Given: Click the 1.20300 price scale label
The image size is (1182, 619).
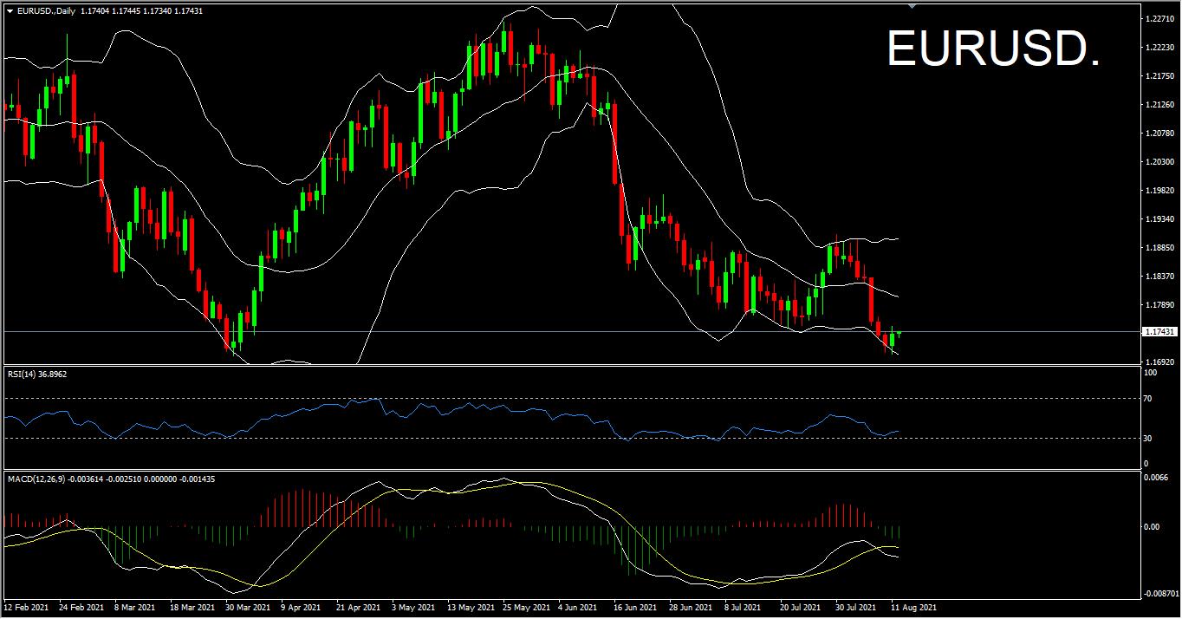Looking at the screenshot, I should (1159, 162).
